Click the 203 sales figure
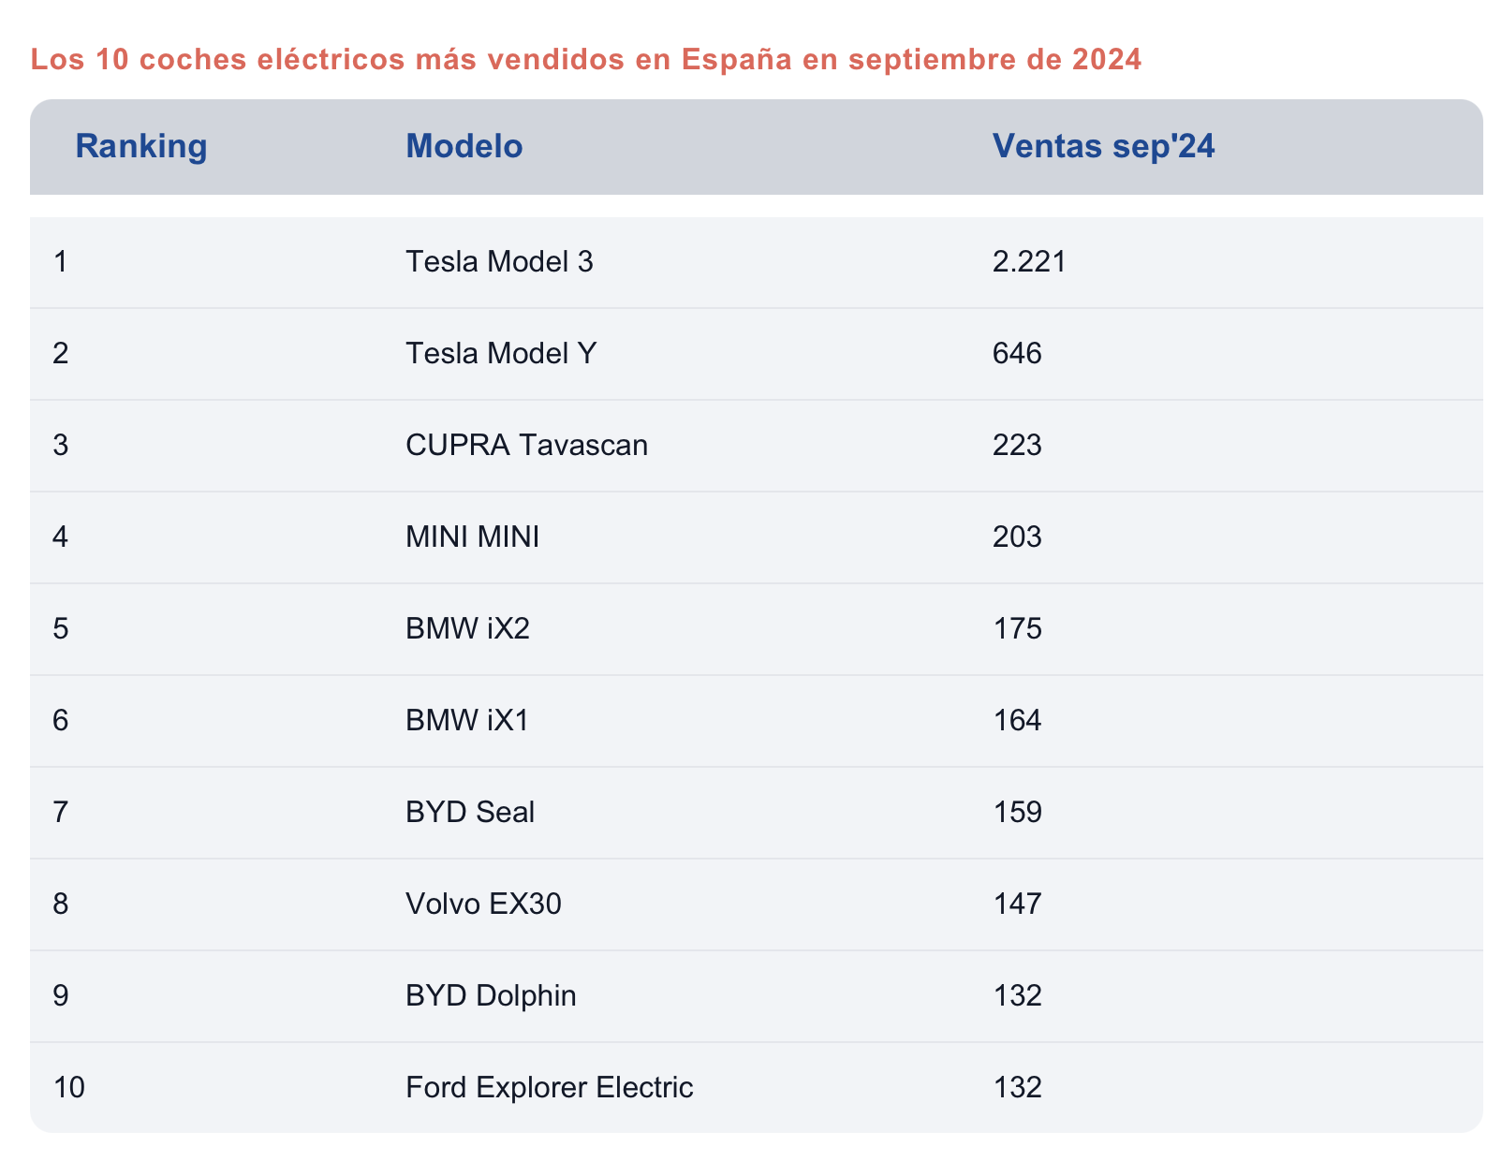Screen dimensions: 1502x1176 coord(1017,537)
